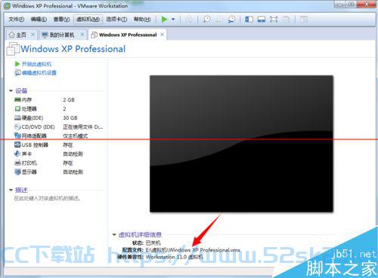Open the 虚拟机(M) menu
Viewport: 378px width, 278px height.
click(88, 20)
